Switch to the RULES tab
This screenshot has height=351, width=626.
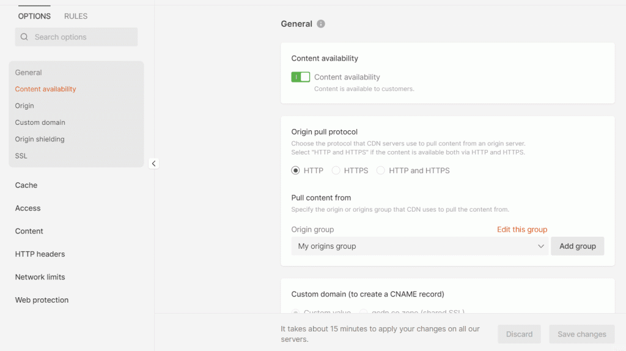(x=76, y=16)
